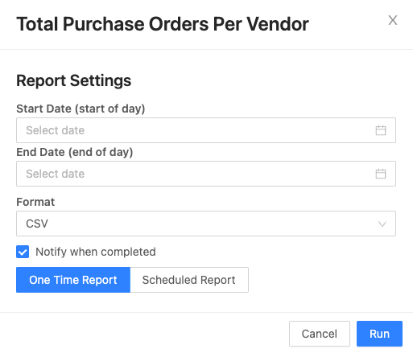
Task: Open calendar icon in End Date field
Action: tap(381, 174)
